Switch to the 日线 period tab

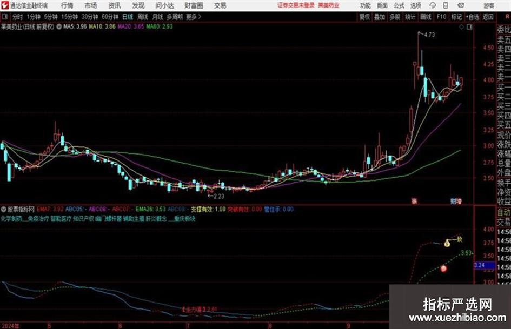click(128, 17)
